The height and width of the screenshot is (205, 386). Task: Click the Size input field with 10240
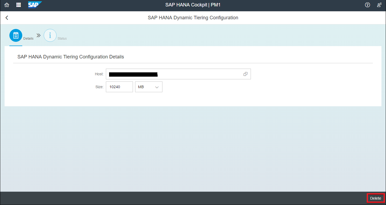pos(119,87)
